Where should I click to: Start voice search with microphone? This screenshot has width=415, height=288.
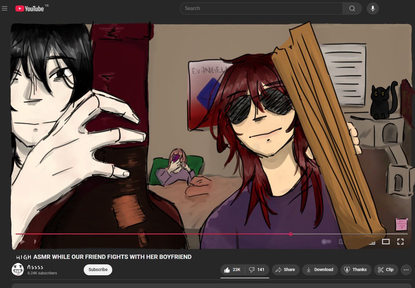tap(373, 8)
